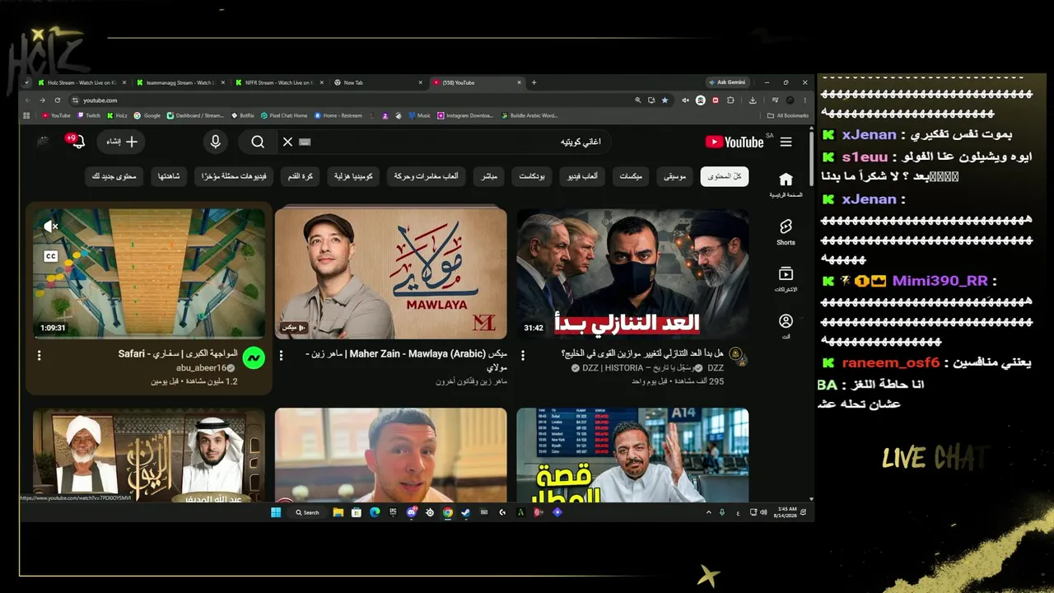Unmute the Safari video preview
The width and height of the screenshot is (1054, 593).
pos(50,226)
